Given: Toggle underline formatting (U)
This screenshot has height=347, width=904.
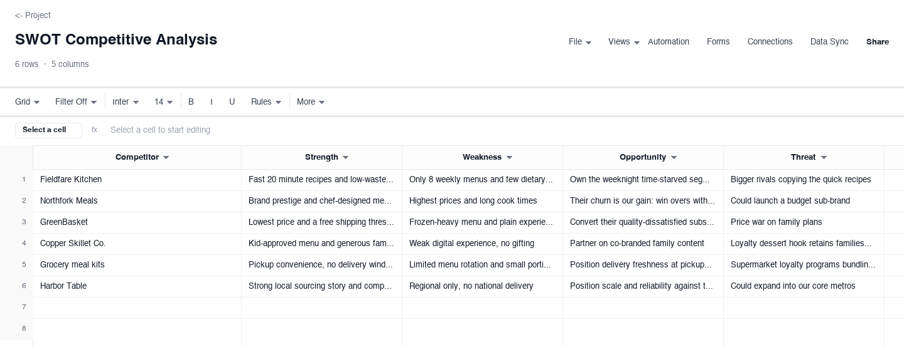Looking at the screenshot, I should coord(232,101).
